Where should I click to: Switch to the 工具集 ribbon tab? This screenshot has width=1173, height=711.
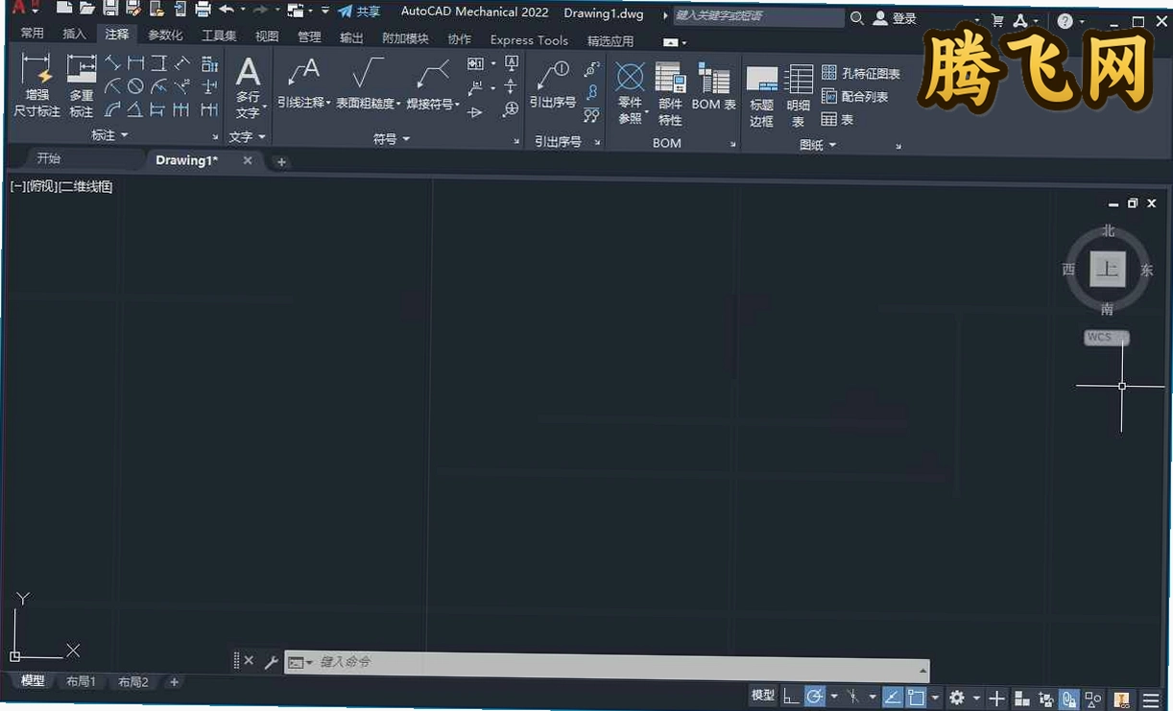point(219,36)
